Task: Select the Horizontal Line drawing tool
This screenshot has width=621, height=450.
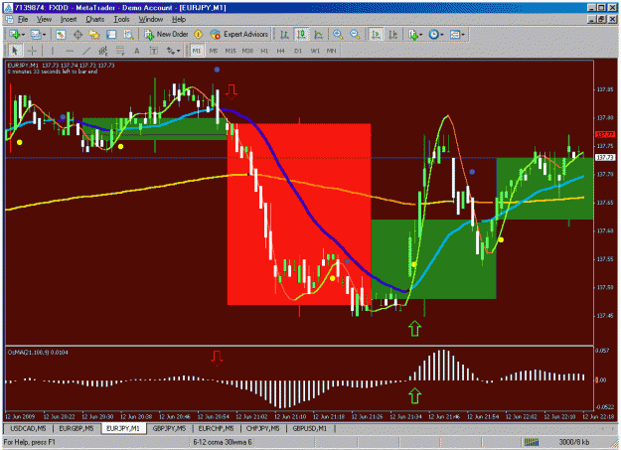Action: pos(70,51)
